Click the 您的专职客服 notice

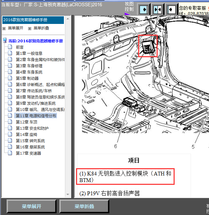coord(192,8)
